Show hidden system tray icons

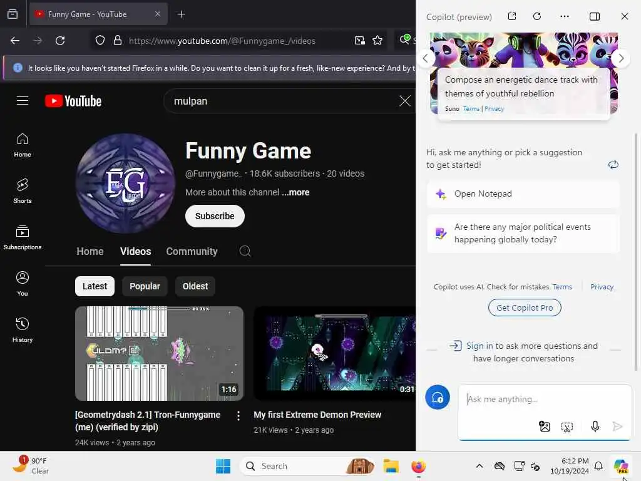(x=479, y=466)
